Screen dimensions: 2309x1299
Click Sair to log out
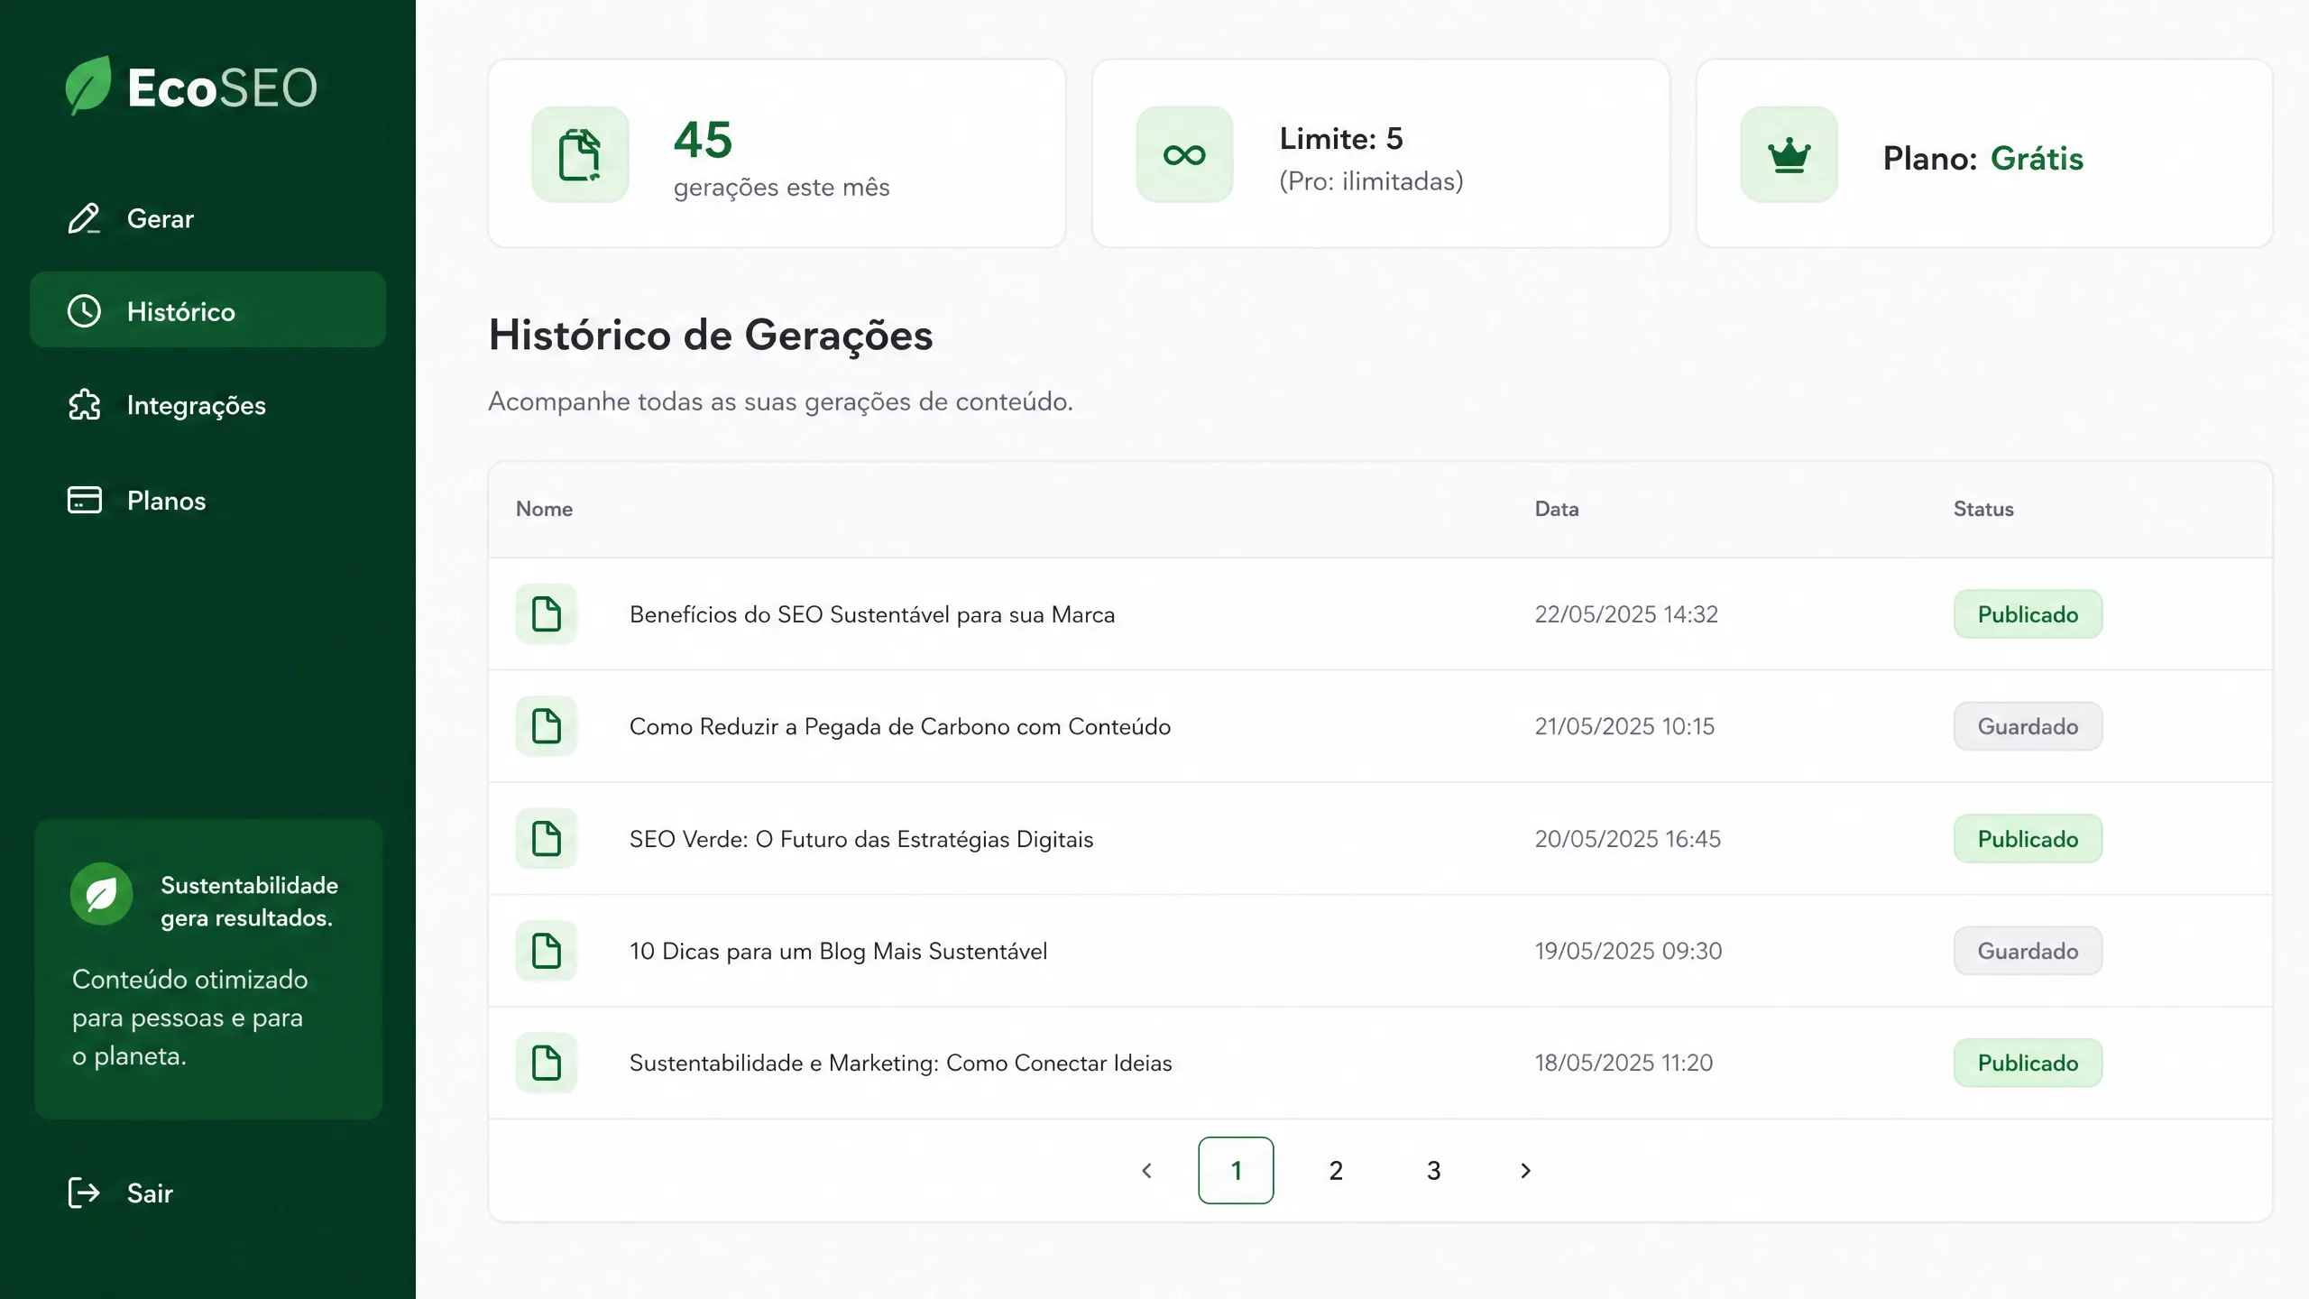tap(121, 1193)
